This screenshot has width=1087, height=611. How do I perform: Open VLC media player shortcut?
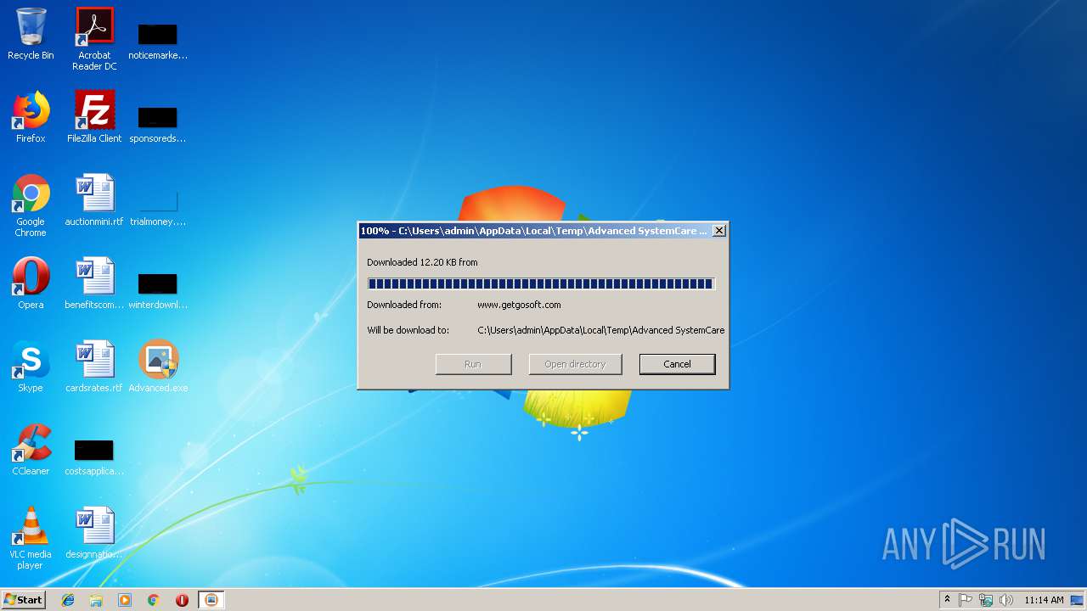[x=31, y=538]
